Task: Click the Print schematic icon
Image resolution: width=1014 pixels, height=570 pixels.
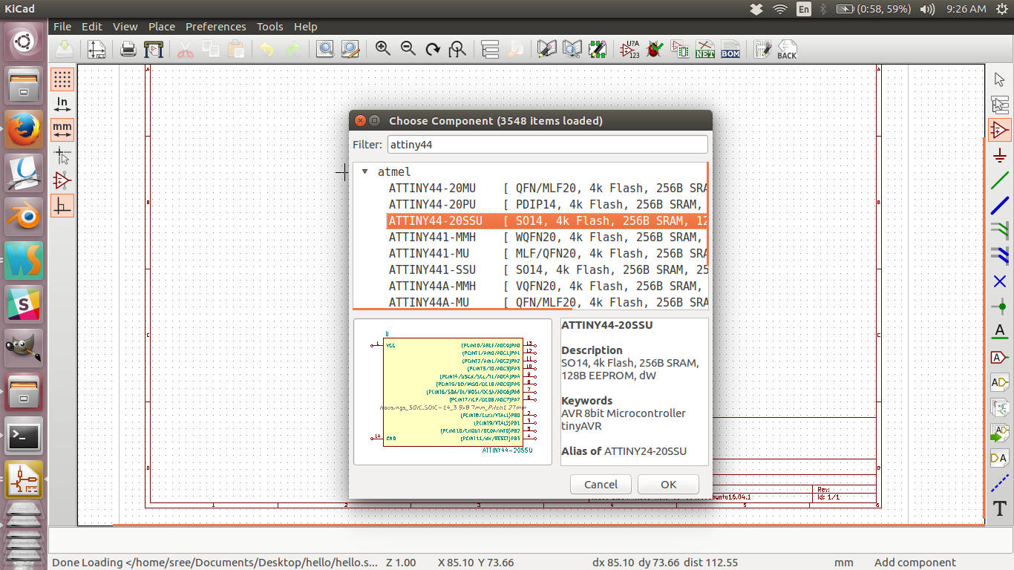Action: 128,50
